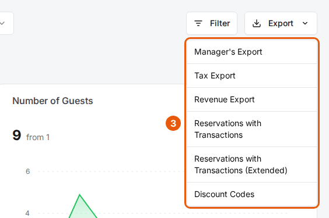
Task: Click the 'from 1' comparison text
Action: (38, 137)
